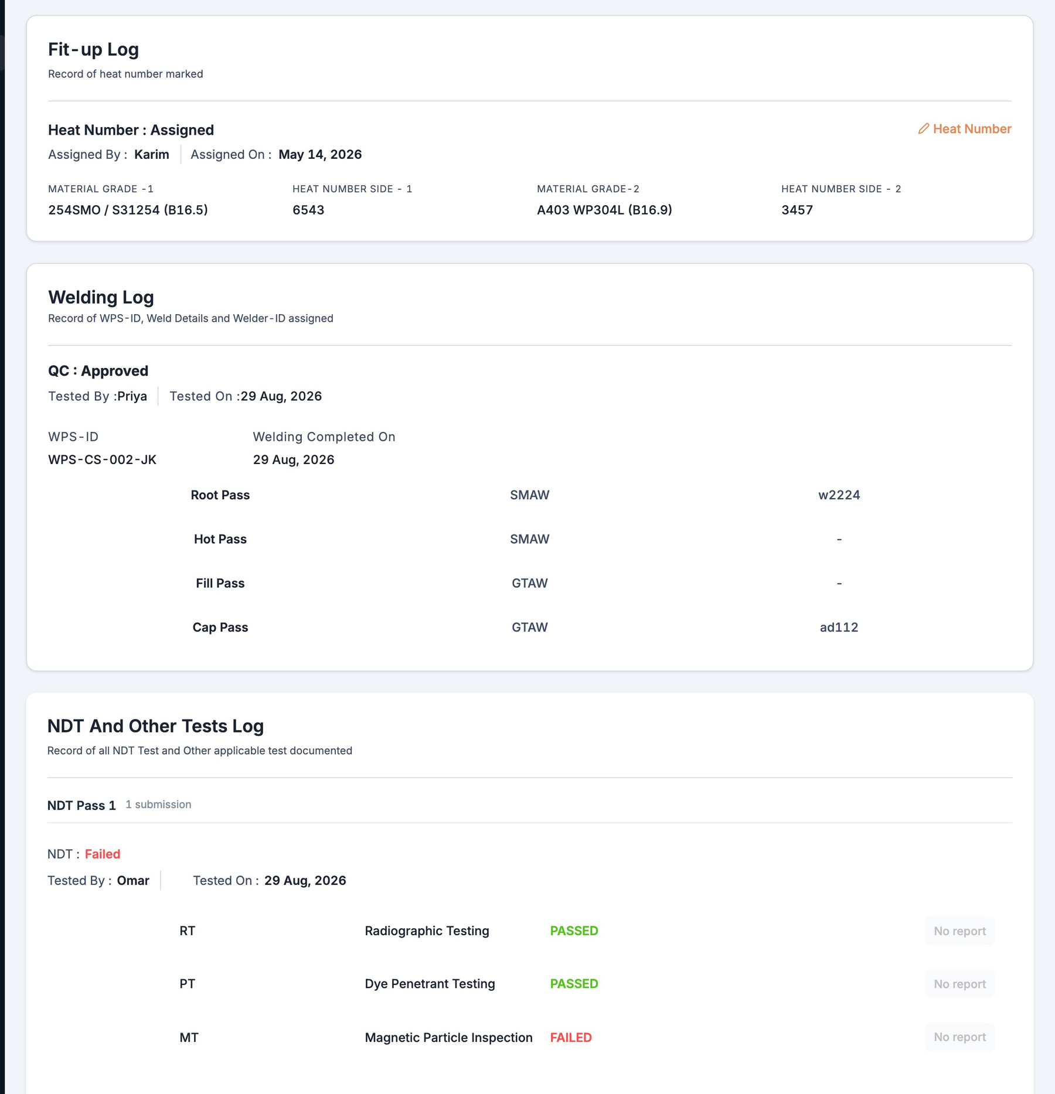Image resolution: width=1055 pixels, height=1094 pixels.
Task: Click the Cap Pass row label
Action: point(220,628)
